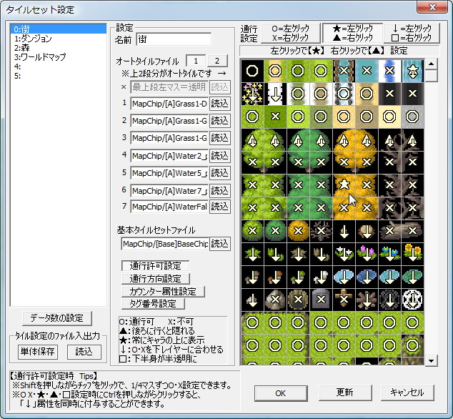
Task: Select the tree stump tile with down arrow
Action: [x=367, y=231]
